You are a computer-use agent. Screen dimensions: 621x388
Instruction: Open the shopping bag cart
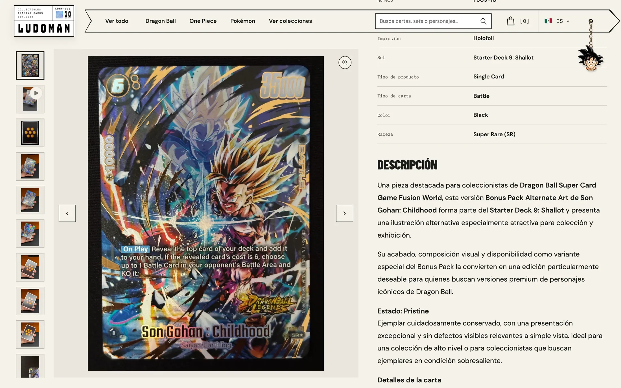[510, 21]
